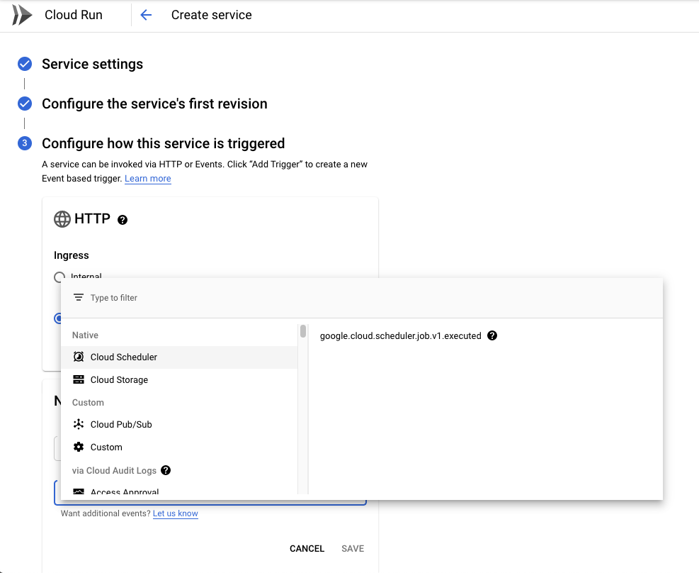Click the Cloud Run logo icon
699x573 pixels.
[x=22, y=15]
